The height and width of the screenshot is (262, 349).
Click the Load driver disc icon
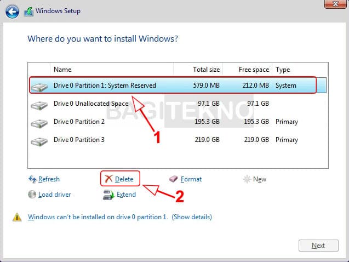(32, 195)
